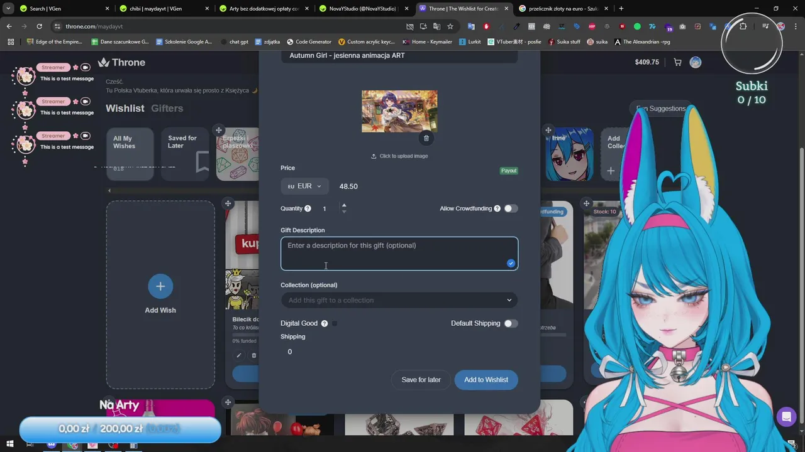Image resolution: width=805 pixels, height=452 pixels.
Task: Select Saved for Later collection
Action: point(185,154)
